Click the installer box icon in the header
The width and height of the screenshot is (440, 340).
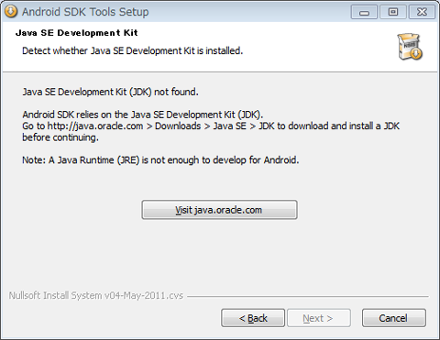click(410, 47)
